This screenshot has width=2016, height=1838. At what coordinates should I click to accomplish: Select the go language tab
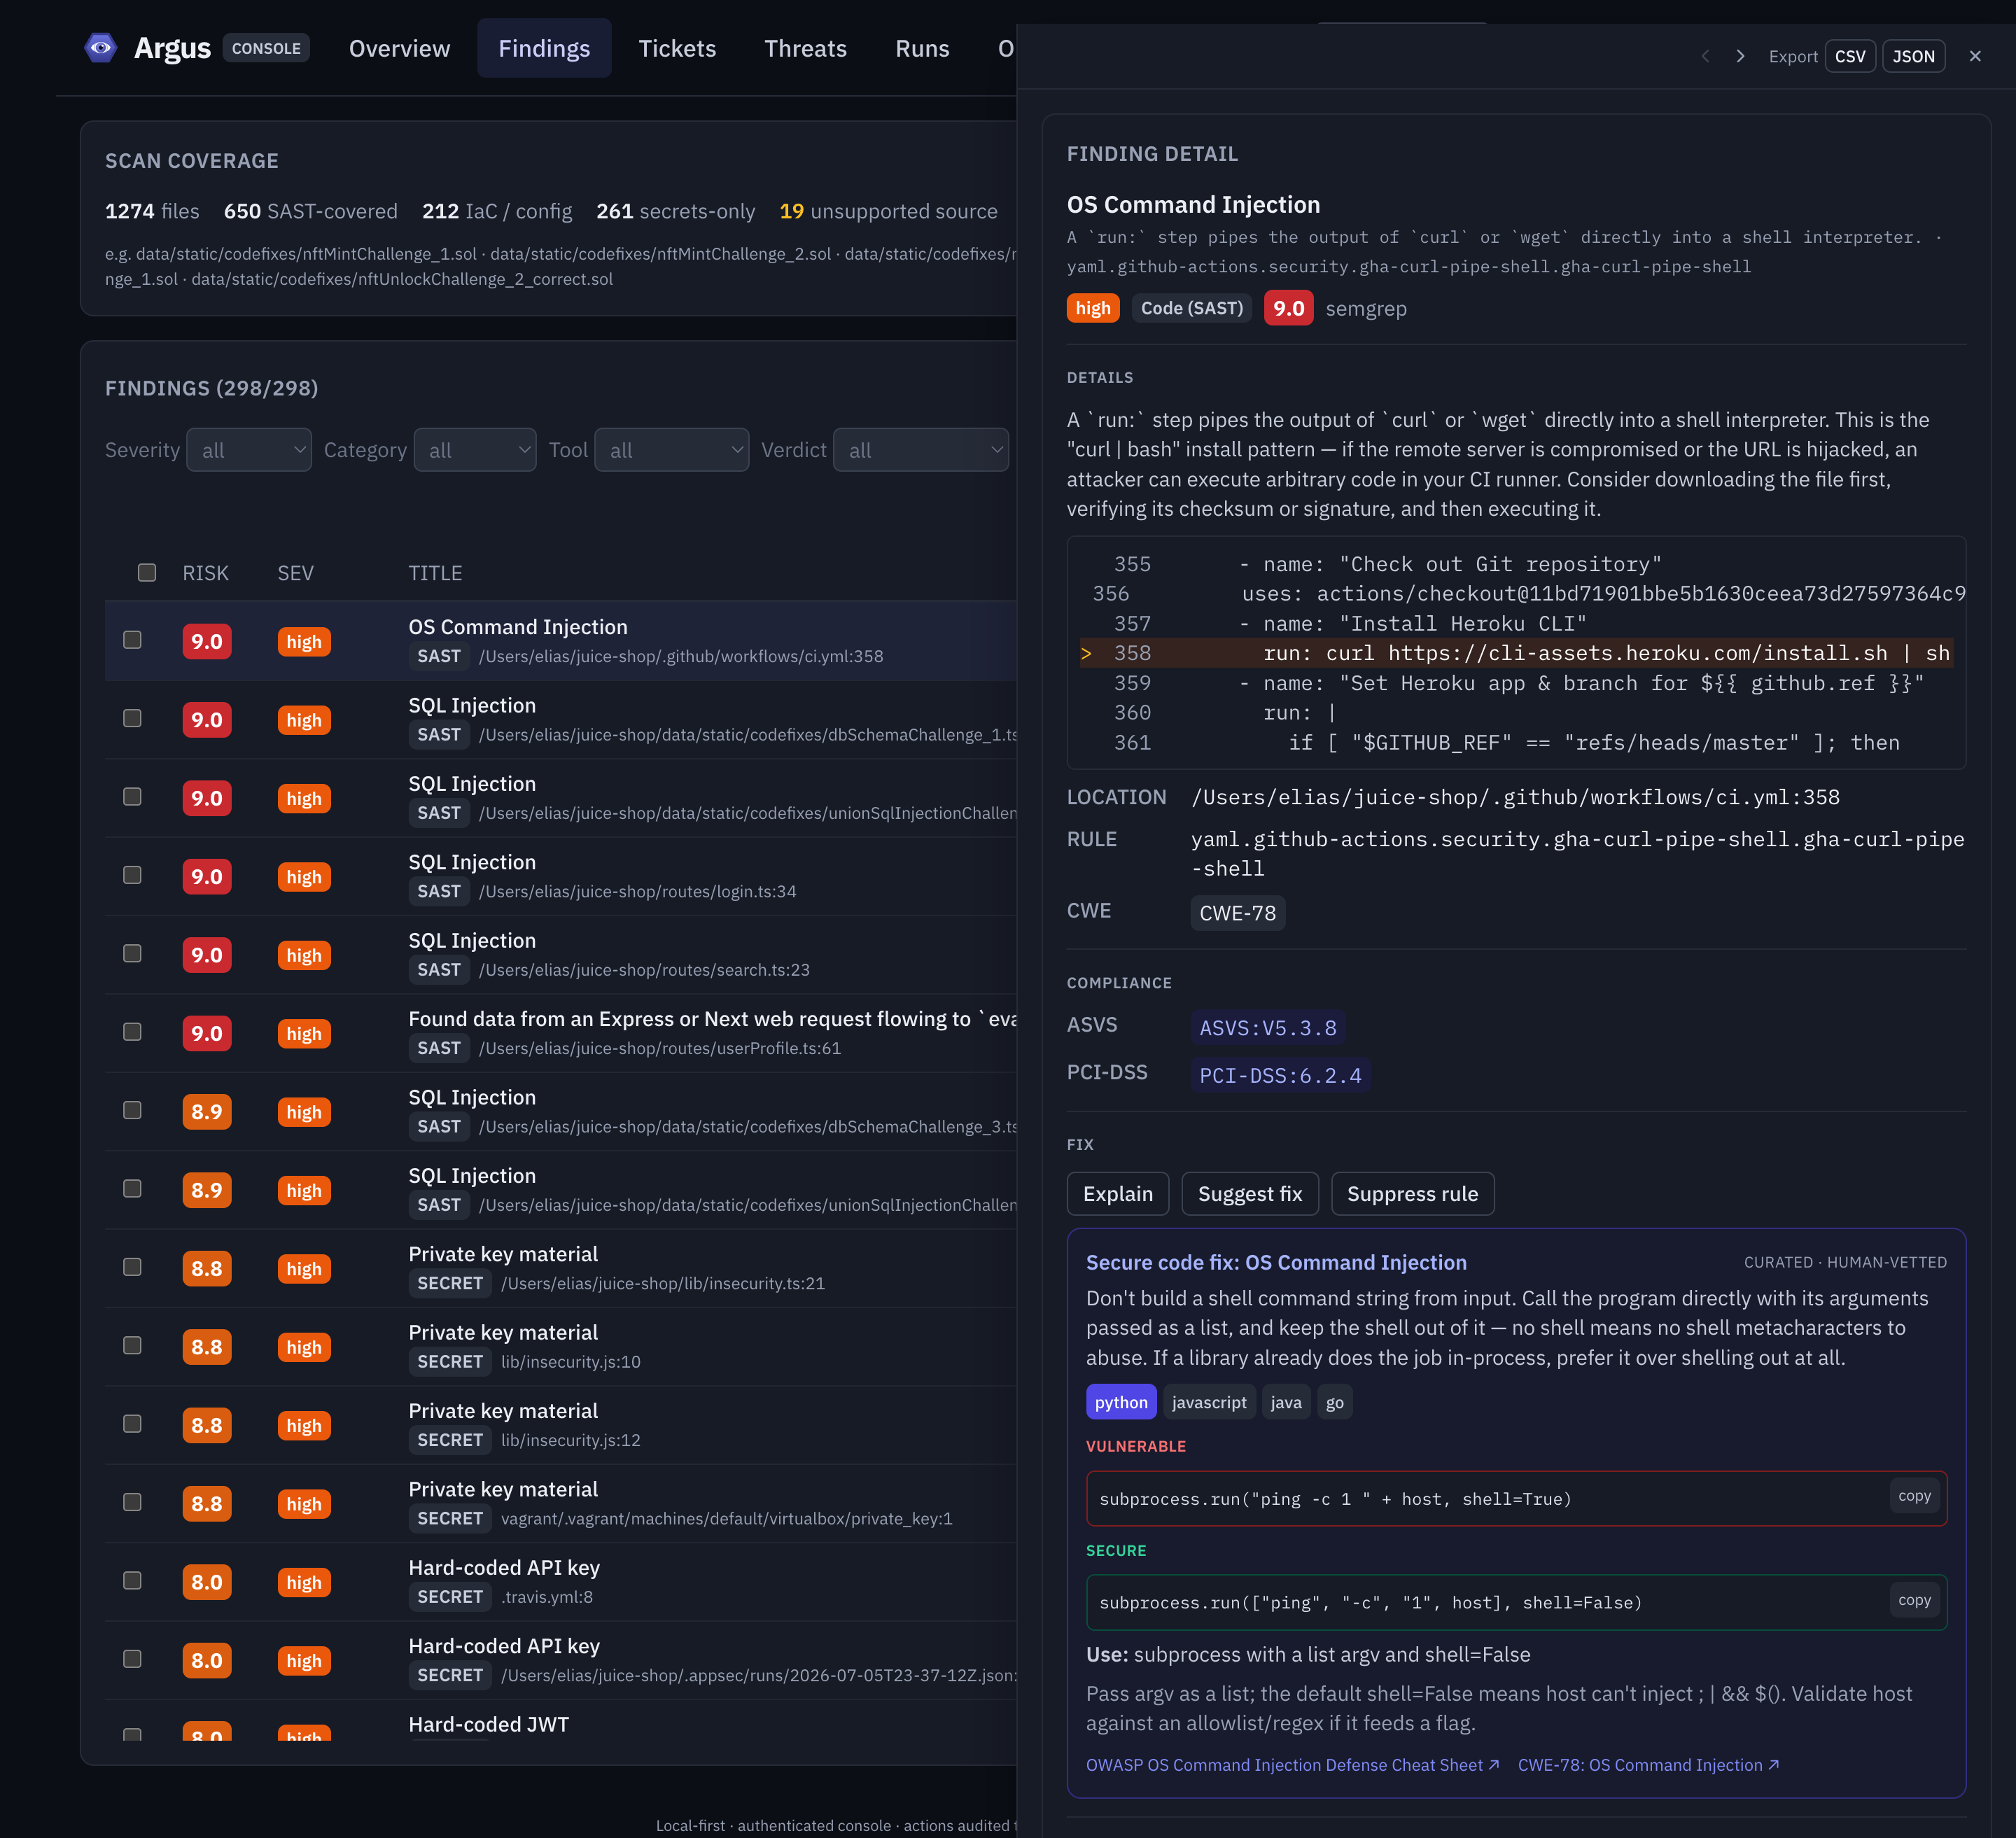[1335, 1402]
